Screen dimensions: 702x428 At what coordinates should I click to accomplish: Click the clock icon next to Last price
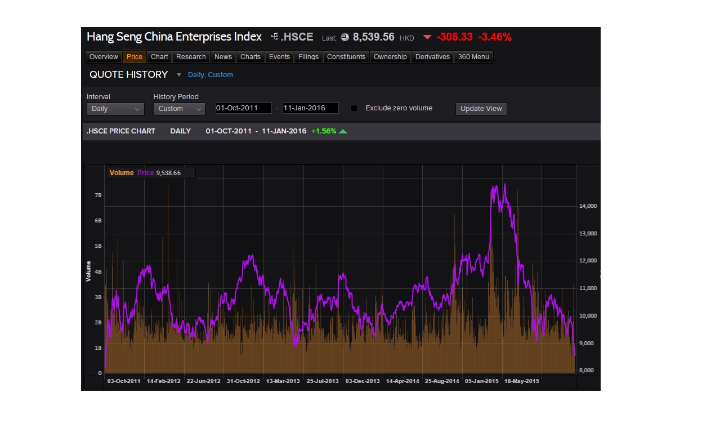(x=345, y=37)
